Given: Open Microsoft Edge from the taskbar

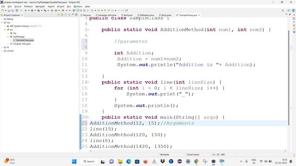Looking at the screenshot, I should click(x=129, y=161).
